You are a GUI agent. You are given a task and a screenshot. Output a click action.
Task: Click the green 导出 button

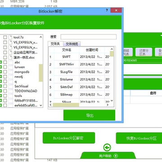tap(90, 115)
